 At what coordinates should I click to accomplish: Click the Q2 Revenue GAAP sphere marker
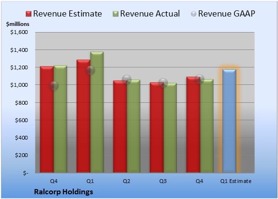(x=127, y=79)
